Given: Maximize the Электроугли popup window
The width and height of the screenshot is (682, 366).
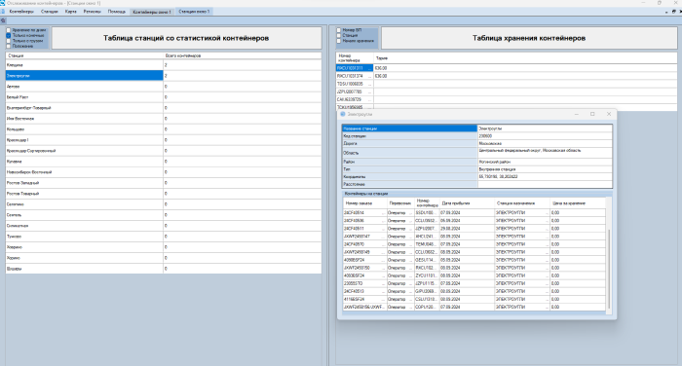Looking at the screenshot, I should tap(592, 114).
